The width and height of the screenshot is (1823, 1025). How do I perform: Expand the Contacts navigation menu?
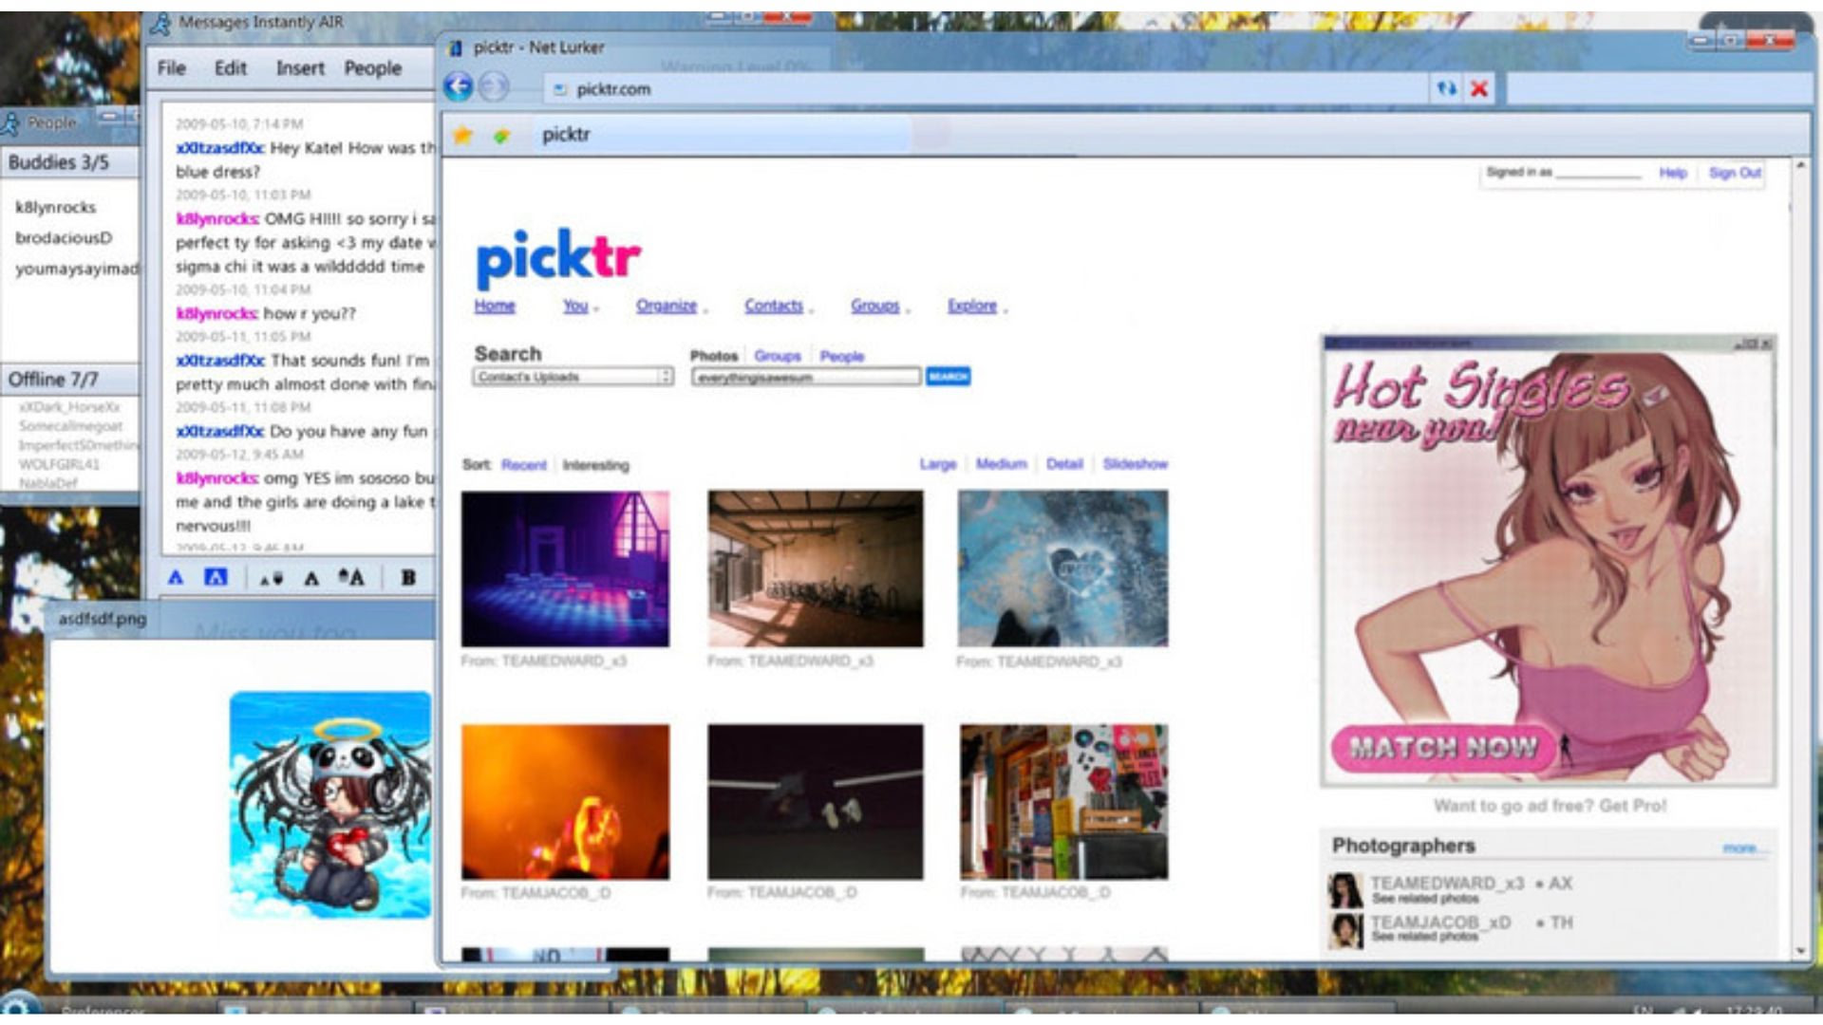pos(779,306)
